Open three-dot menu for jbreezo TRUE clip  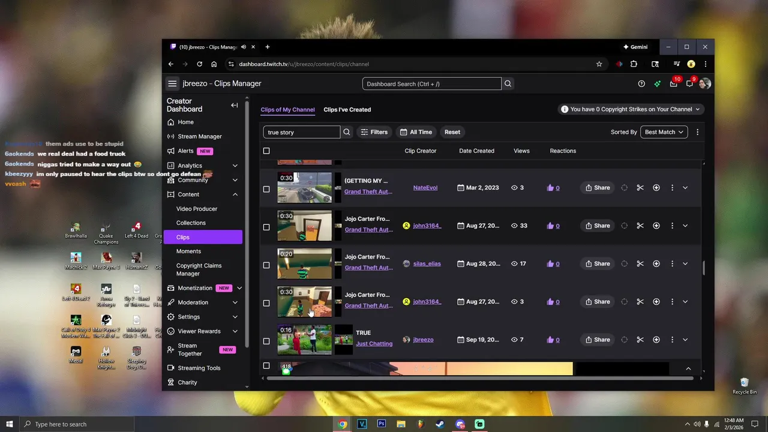(x=672, y=340)
